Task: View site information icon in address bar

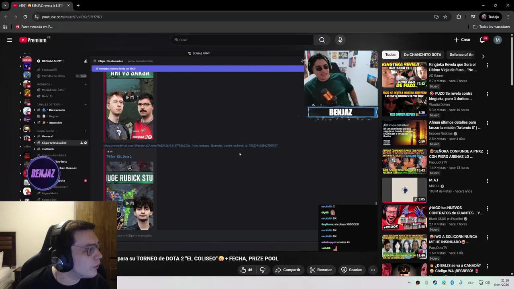Action: tap(37, 17)
